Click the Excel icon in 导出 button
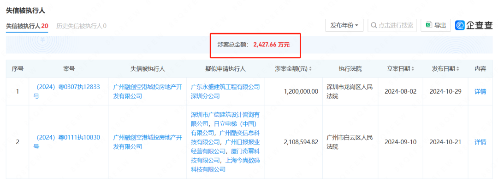This screenshot has height=179, width=498. coord(429,25)
